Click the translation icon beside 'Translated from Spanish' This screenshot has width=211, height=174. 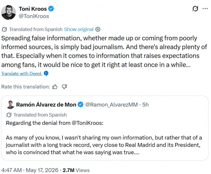pos(4,29)
